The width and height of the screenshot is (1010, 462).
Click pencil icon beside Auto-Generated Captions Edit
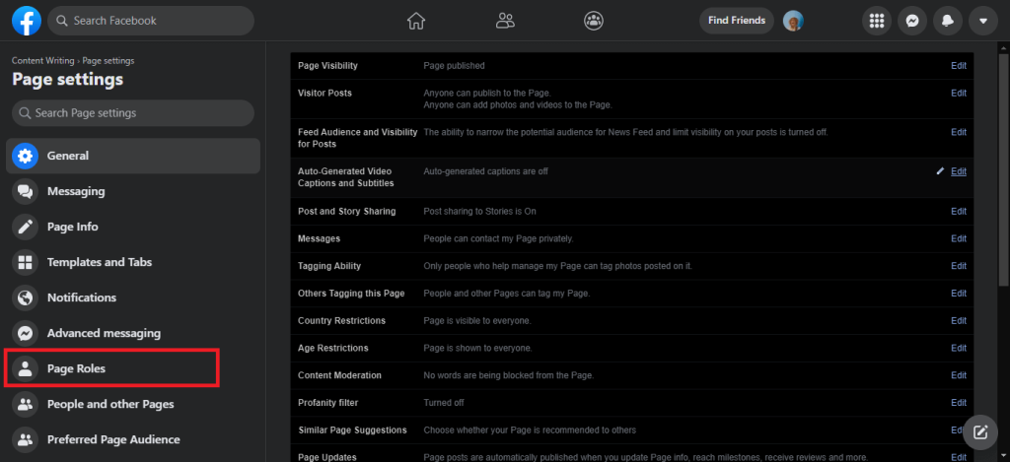tap(940, 171)
